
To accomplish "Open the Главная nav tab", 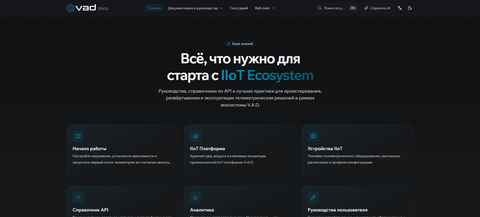I will [154, 8].
